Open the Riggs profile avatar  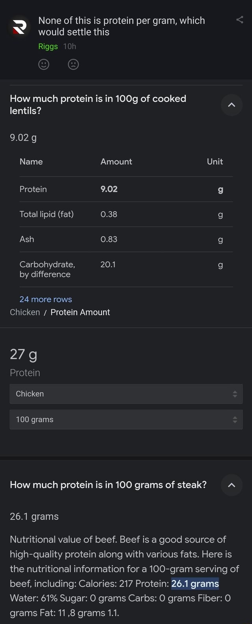(19, 27)
